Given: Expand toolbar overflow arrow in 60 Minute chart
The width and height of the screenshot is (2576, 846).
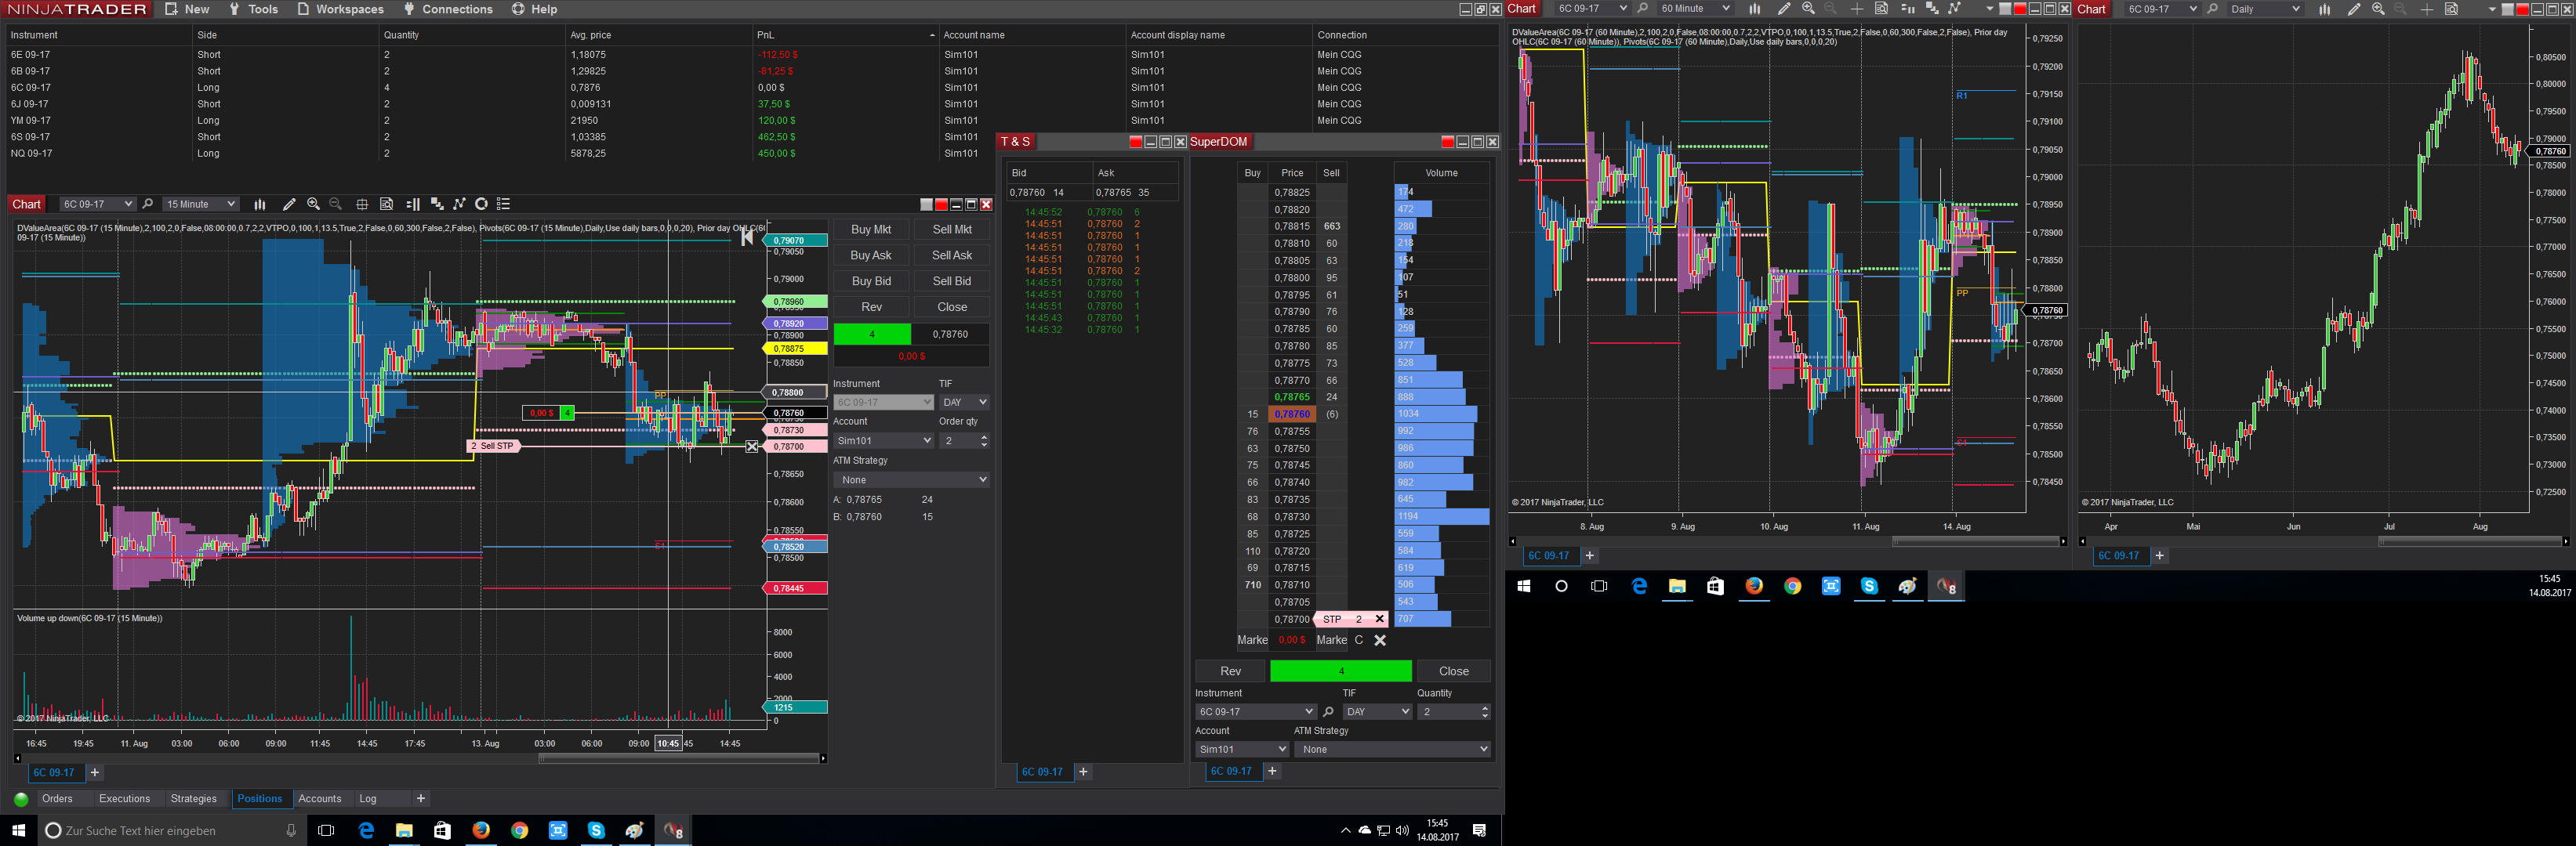Looking at the screenshot, I should (x=1989, y=9).
